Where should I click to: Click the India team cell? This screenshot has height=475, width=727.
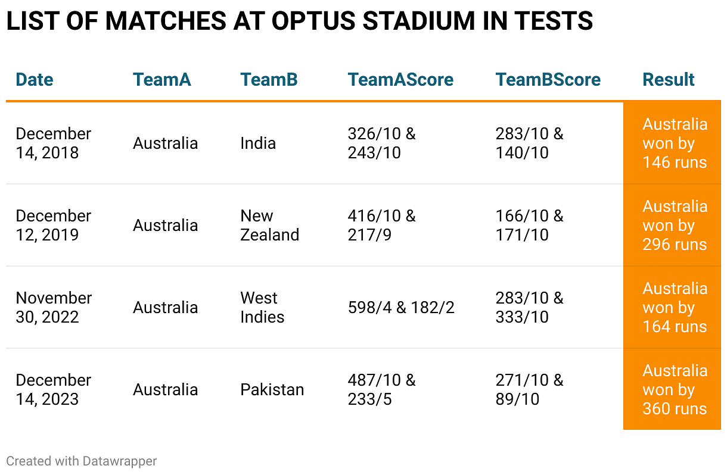coord(258,143)
